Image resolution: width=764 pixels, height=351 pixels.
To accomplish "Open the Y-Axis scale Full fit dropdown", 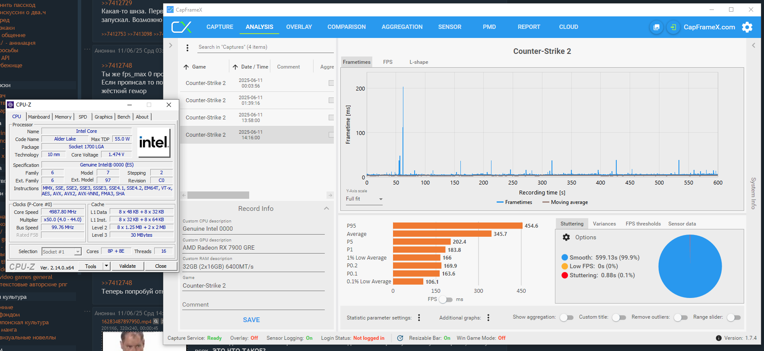I will point(364,199).
